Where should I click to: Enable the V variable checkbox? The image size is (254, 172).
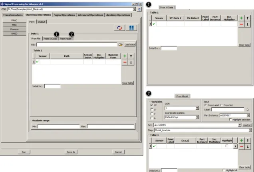click(152, 114)
